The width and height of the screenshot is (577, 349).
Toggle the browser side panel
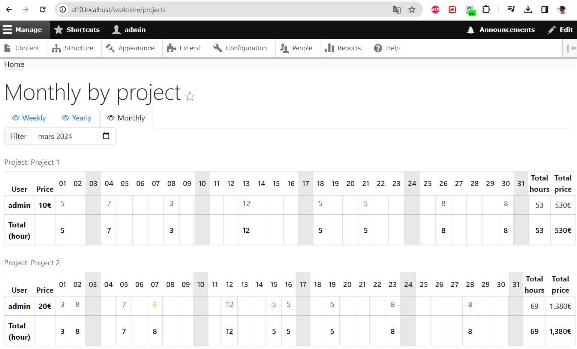click(x=545, y=10)
